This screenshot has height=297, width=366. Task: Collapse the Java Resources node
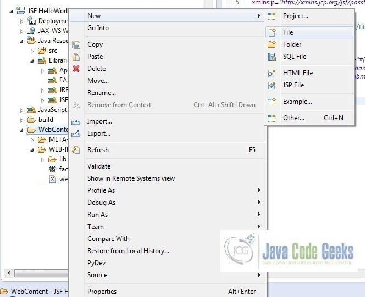[x=22, y=41]
